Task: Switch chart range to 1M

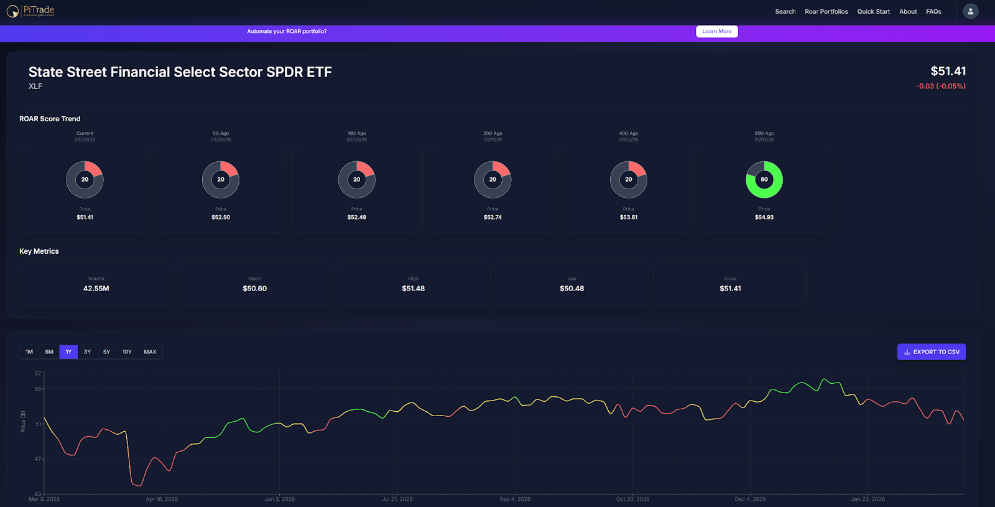Action: click(x=29, y=352)
